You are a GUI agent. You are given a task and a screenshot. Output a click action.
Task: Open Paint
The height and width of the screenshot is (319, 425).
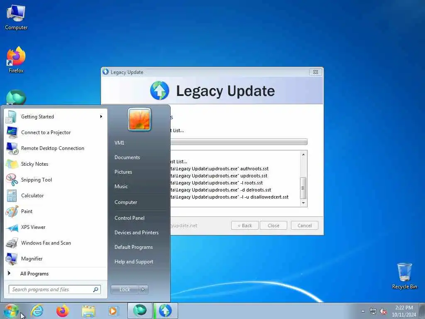[56, 211]
